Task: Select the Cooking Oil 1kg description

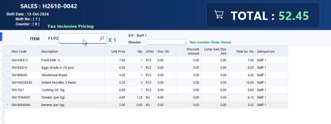Action: coord(72,90)
